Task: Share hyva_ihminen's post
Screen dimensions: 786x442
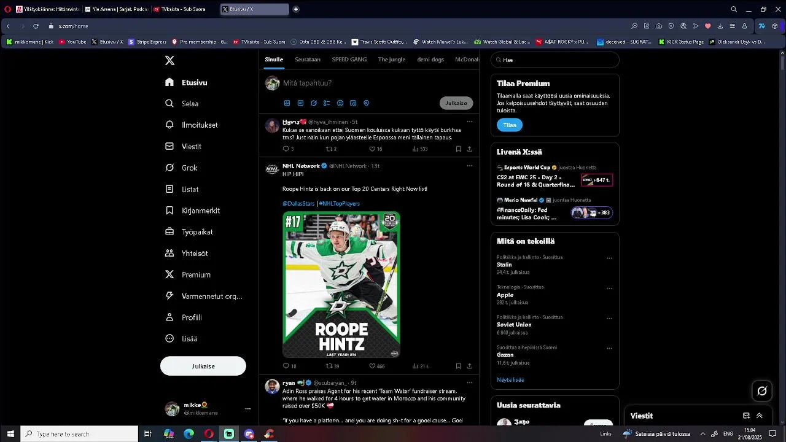Action: 470,149
